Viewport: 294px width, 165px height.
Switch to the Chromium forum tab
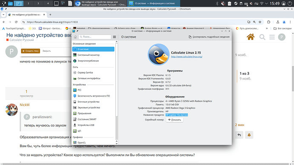click(27, 14)
